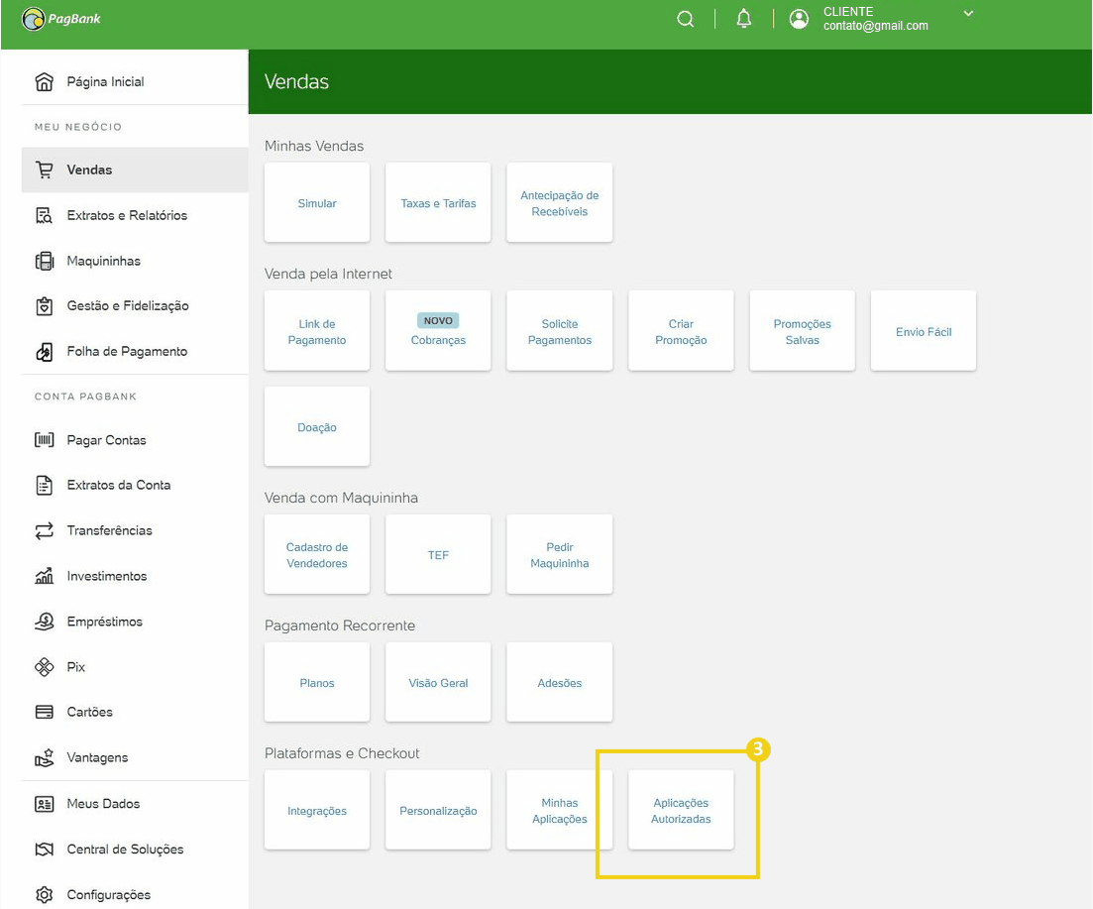Click the Folha de Pagamento icon
Viewport: 1093px width, 909px height.
[x=44, y=351]
